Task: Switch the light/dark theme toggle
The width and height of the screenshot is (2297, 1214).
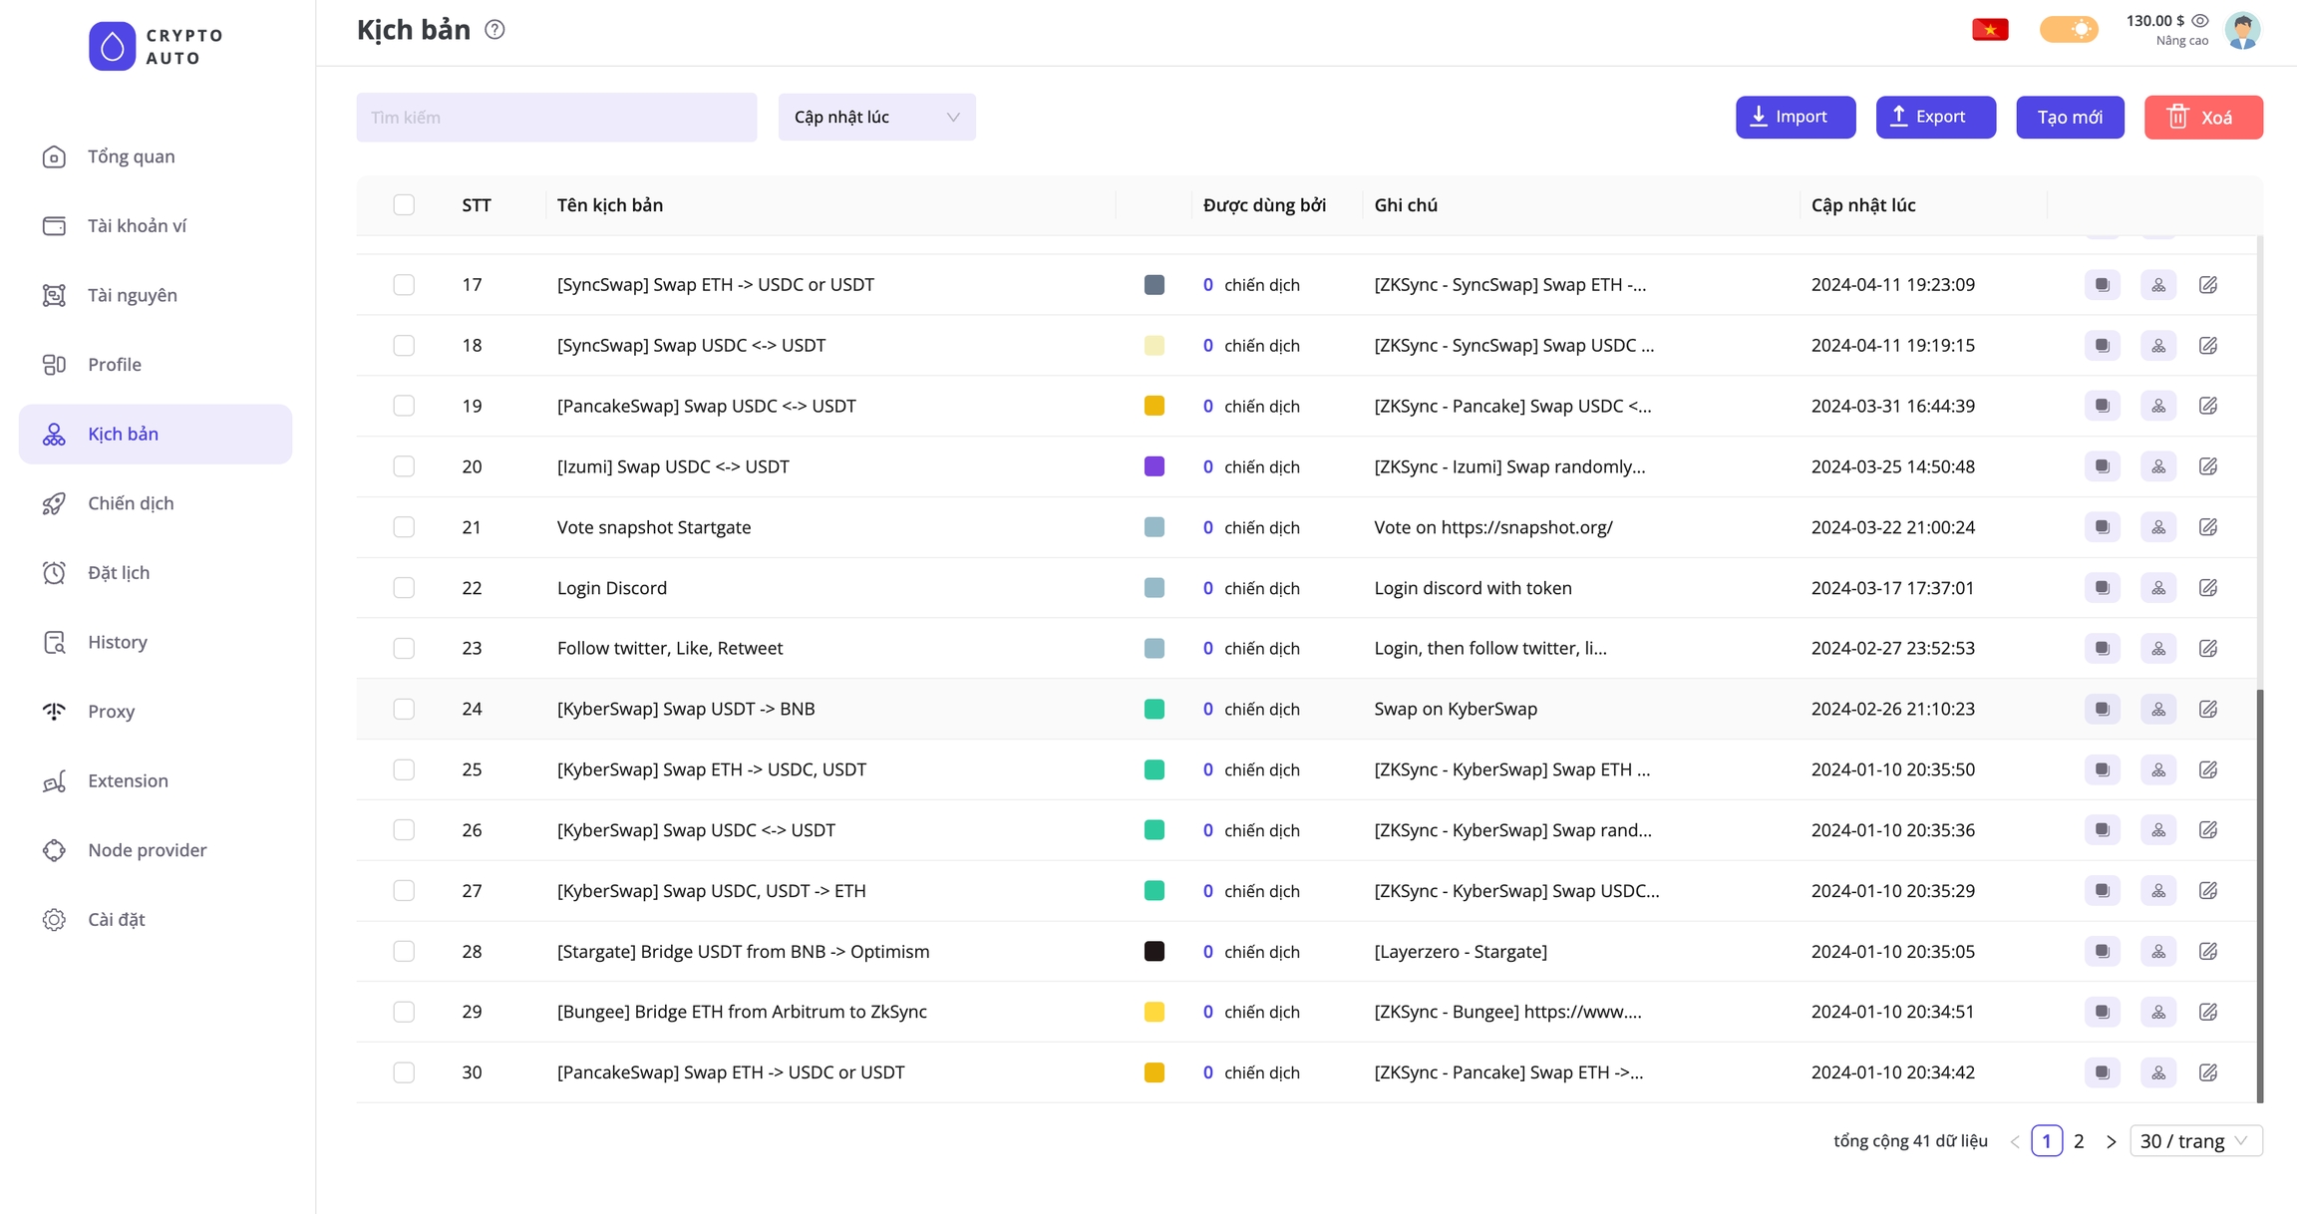Action: point(2069,30)
